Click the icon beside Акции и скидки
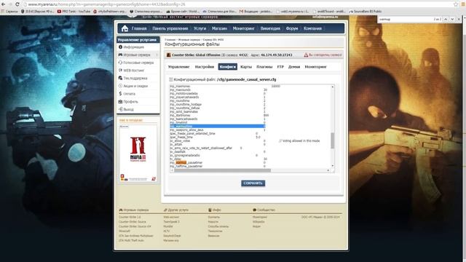 [x=120, y=86]
